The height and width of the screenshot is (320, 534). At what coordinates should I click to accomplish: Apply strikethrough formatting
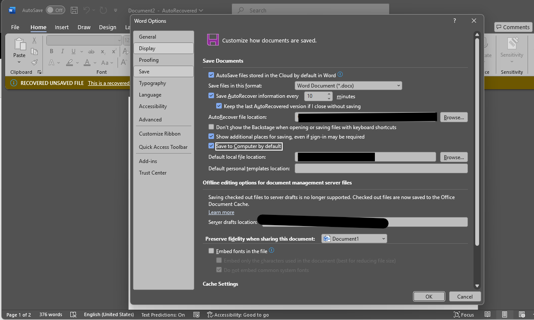(x=91, y=51)
